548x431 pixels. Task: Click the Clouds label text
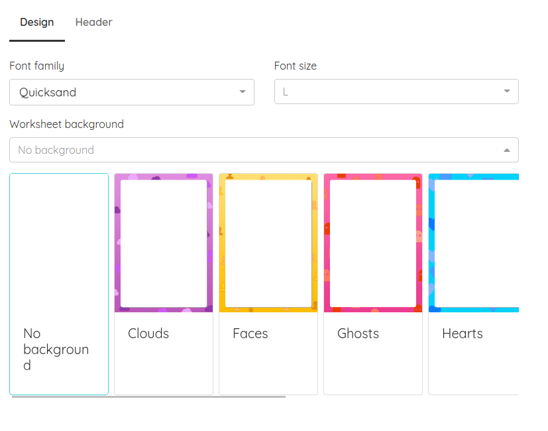tap(148, 334)
